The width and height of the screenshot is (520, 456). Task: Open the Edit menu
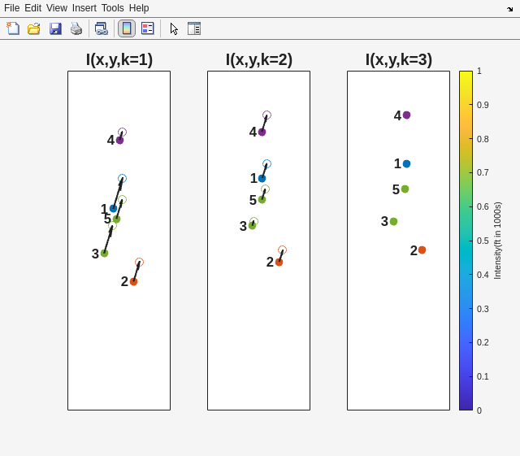point(32,8)
